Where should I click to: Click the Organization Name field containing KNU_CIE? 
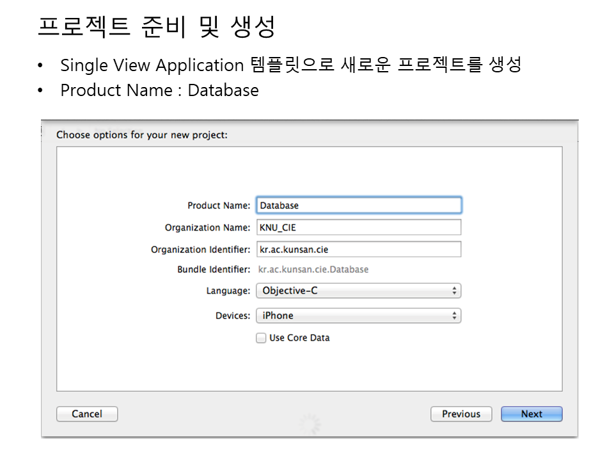pos(358,227)
